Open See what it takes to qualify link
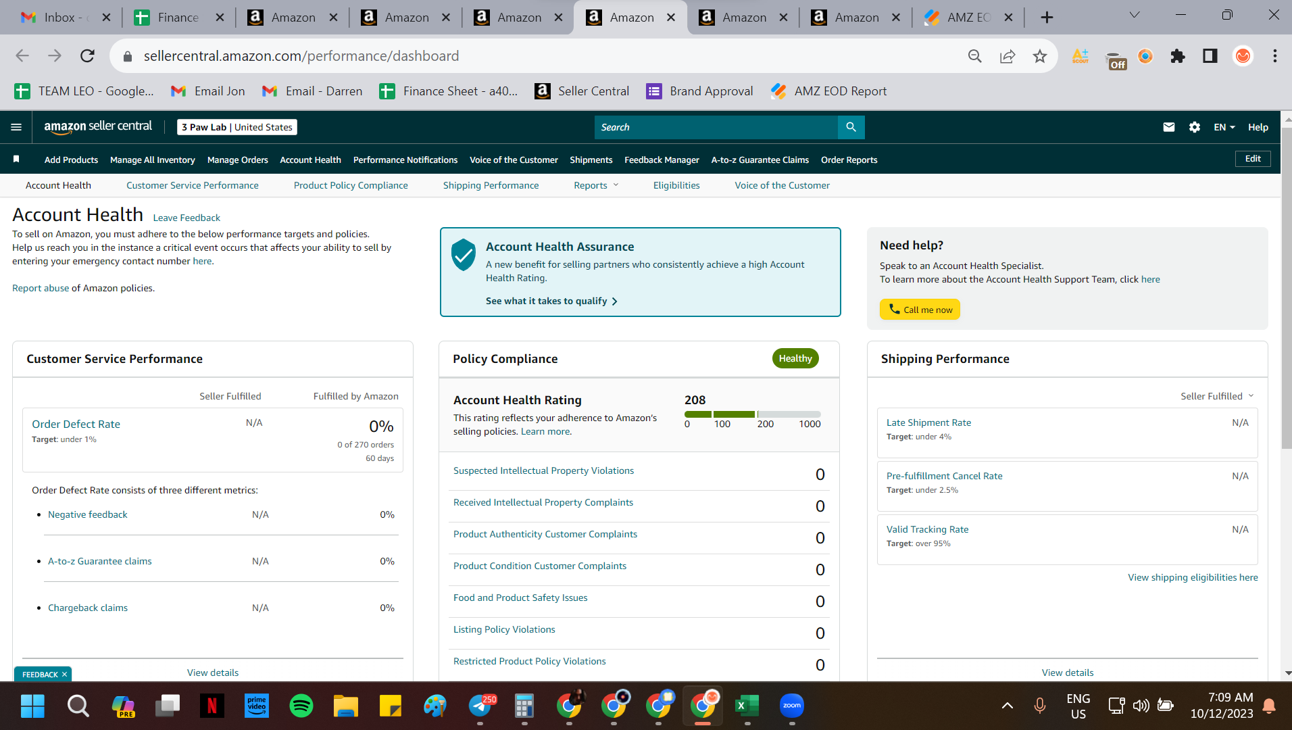 pos(551,301)
